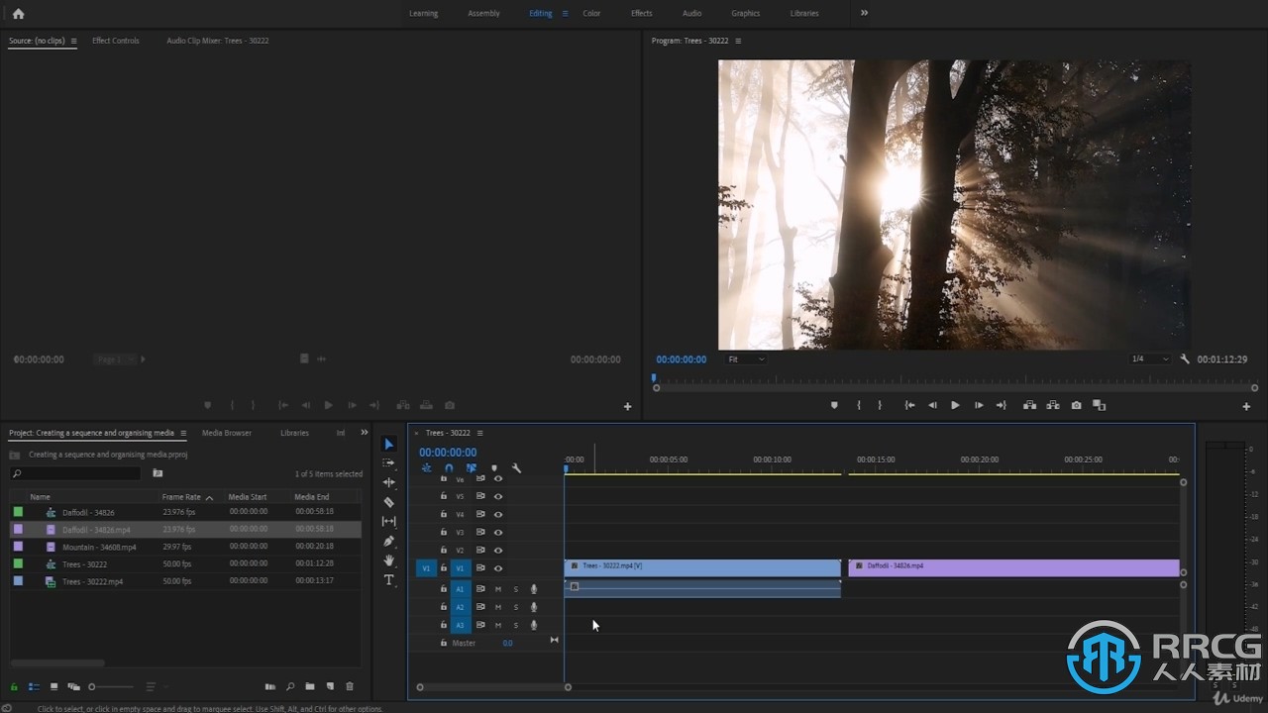Click Extract button in Program monitor
This screenshot has height=713, width=1268.
1052,405
